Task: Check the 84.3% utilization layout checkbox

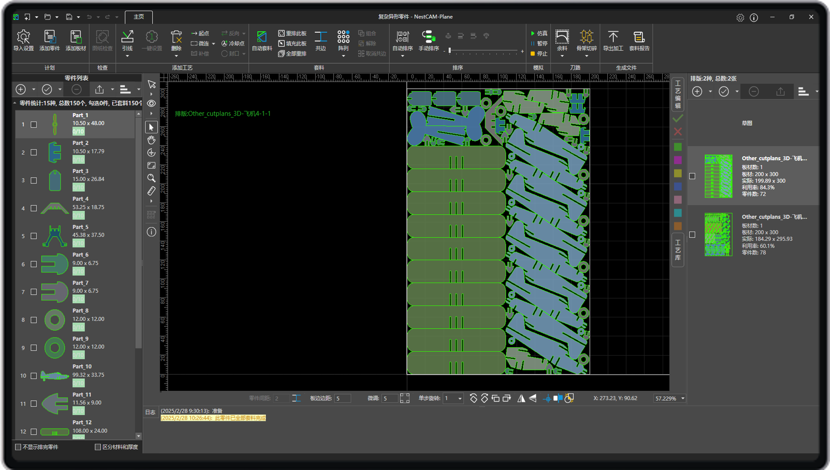Action: click(x=692, y=176)
